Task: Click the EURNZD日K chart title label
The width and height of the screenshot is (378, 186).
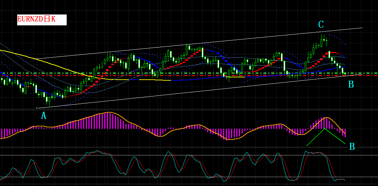Action: 42,20
